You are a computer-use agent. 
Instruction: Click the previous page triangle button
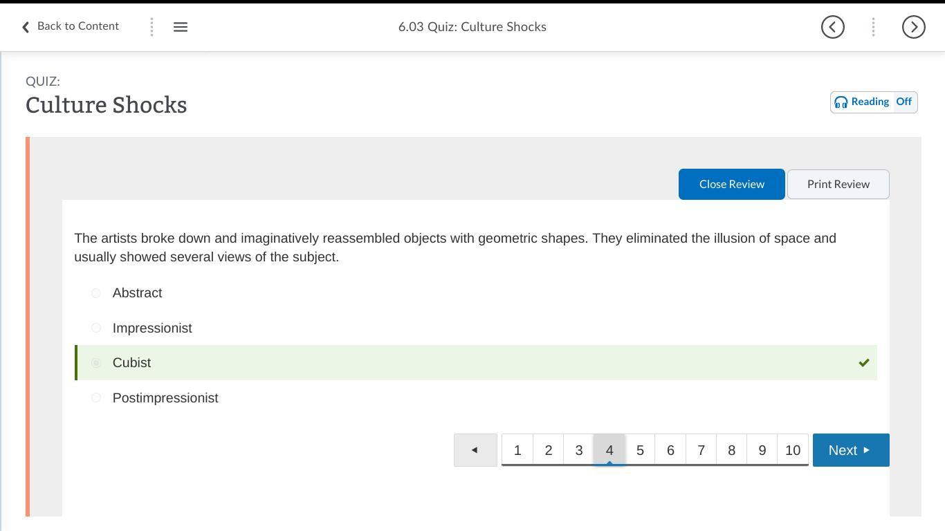pos(475,450)
